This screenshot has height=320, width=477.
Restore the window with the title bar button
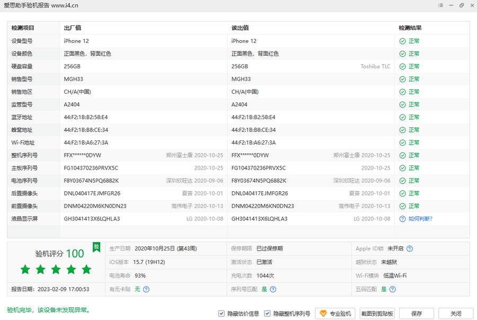(x=462, y=5)
